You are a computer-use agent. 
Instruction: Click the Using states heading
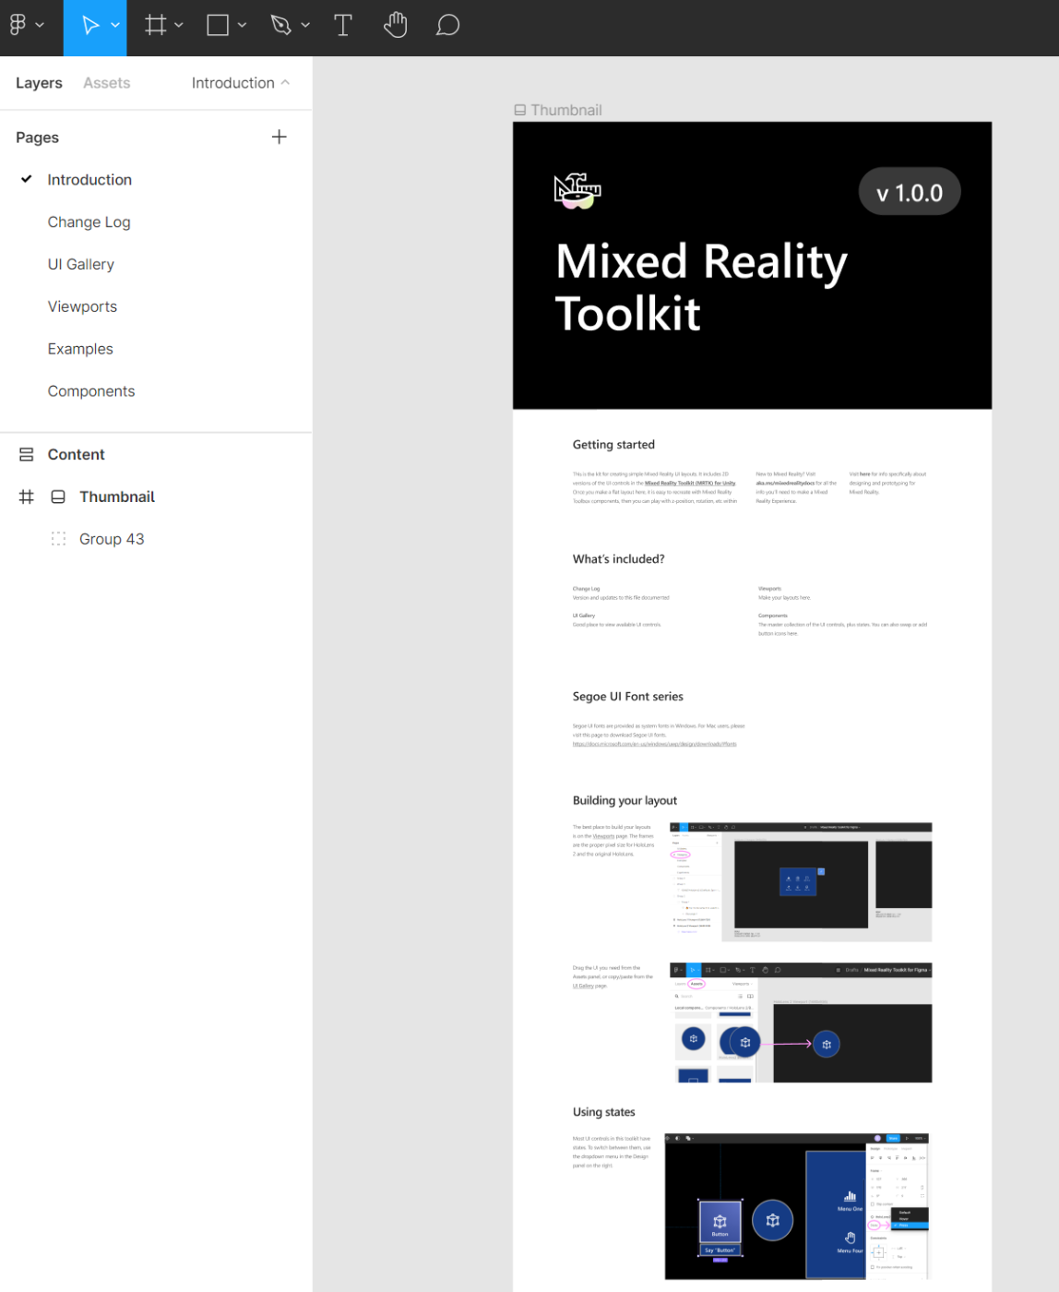point(603,1112)
